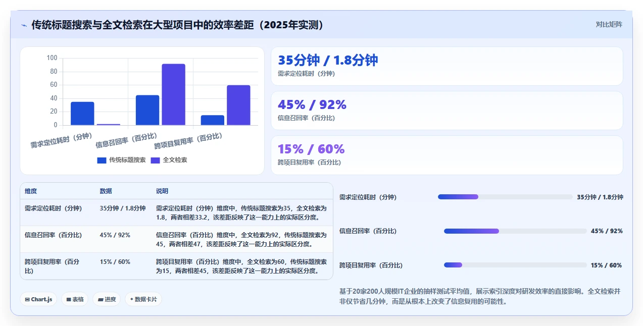This screenshot has width=643, height=326.
Task: Toggle the 传统标题搜索 legend item
Action: 121,160
